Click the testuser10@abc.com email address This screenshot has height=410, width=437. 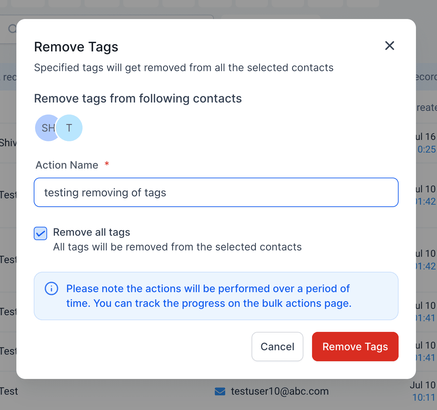coord(280,391)
